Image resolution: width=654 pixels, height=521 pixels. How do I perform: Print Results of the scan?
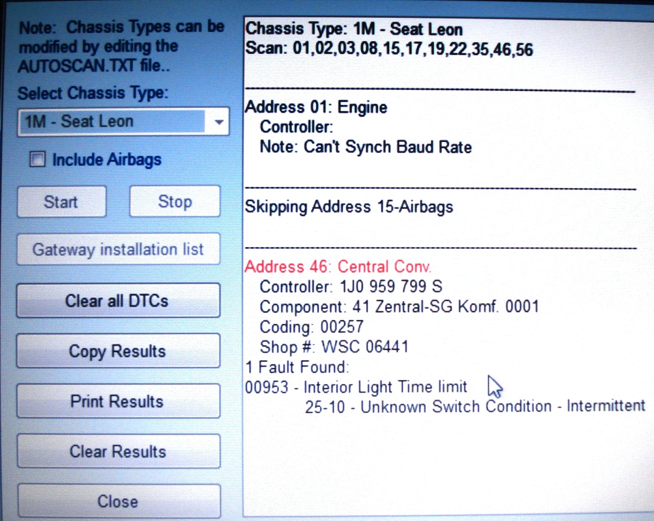coord(119,401)
